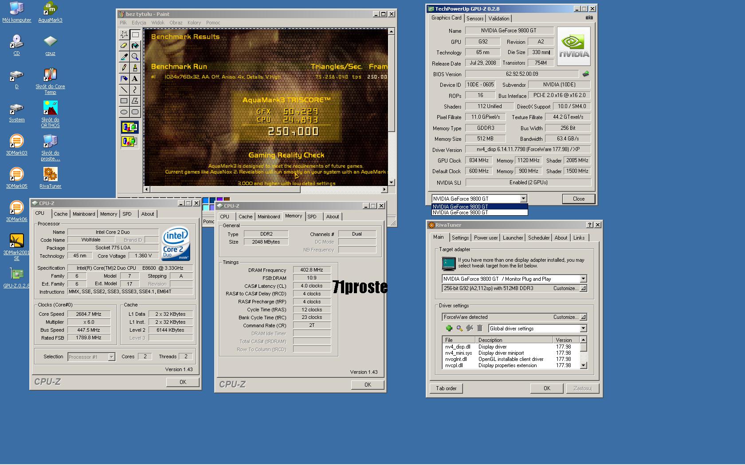Enable opaque selection mode option in Paint
Viewport: 745px width, 465px height.
click(129, 128)
